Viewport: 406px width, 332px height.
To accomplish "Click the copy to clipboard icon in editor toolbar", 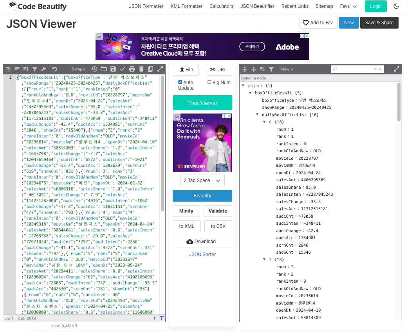I will 150,69.
